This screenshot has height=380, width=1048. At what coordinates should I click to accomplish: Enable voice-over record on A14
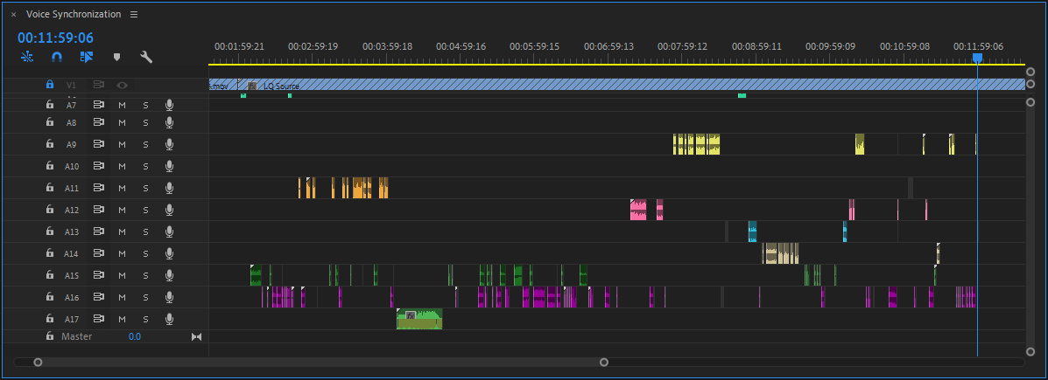click(x=169, y=253)
